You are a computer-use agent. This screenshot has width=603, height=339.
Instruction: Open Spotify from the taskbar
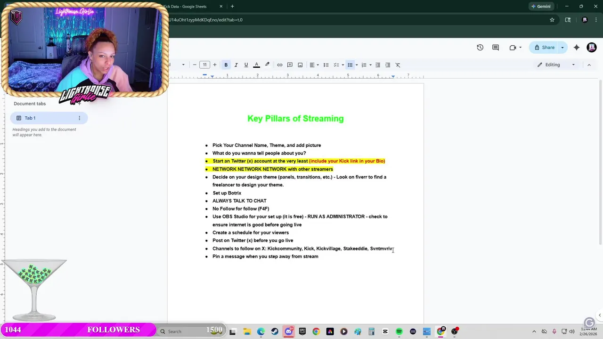[399, 331]
